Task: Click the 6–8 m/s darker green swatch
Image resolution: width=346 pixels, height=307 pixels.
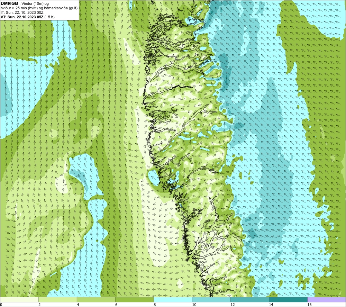Action: (135, 300)
